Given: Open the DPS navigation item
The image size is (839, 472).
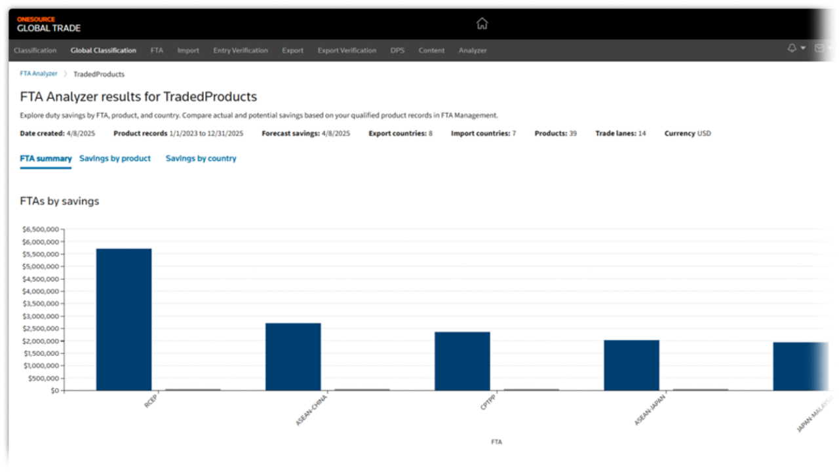Looking at the screenshot, I should click(397, 50).
